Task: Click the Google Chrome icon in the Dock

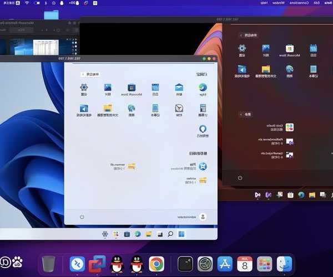Action: click(157, 264)
